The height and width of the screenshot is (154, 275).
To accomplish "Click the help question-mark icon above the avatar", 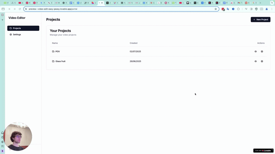I will (2, 137).
